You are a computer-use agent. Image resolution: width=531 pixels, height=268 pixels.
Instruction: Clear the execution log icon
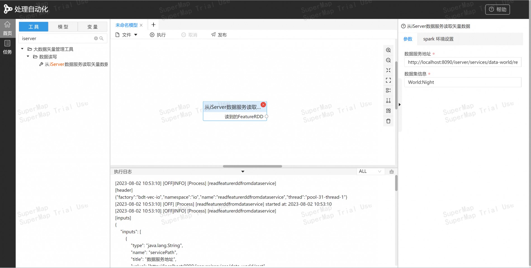pyautogui.click(x=392, y=172)
